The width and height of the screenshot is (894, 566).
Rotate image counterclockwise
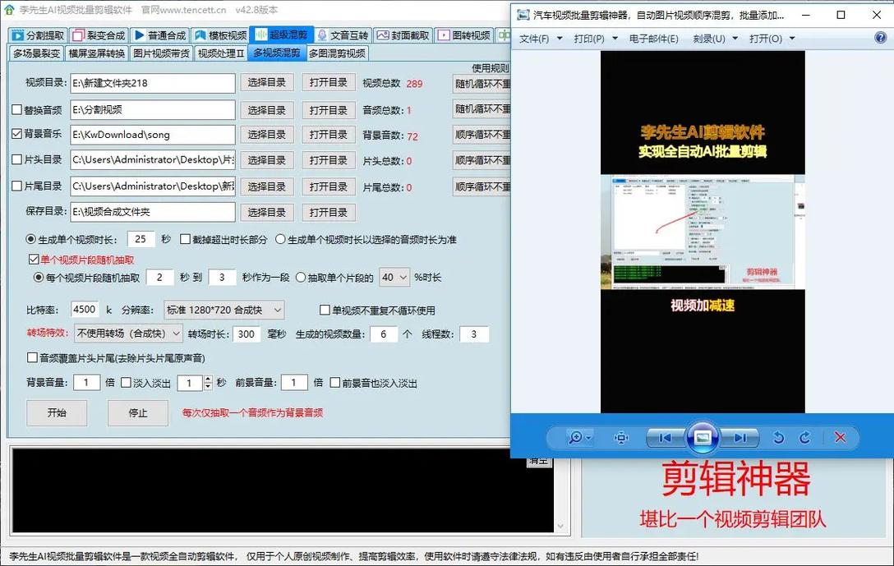pos(778,438)
